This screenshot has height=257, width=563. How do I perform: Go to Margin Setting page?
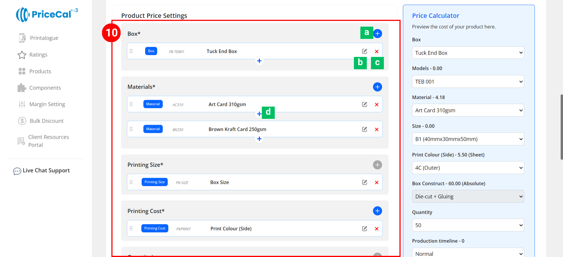[47, 104]
